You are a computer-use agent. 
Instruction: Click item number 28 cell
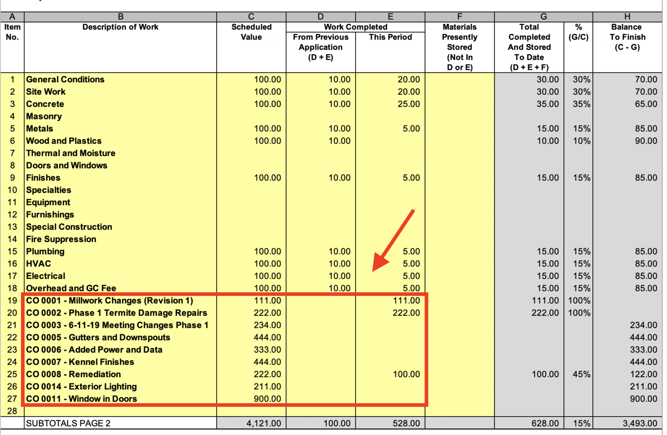click(x=12, y=411)
